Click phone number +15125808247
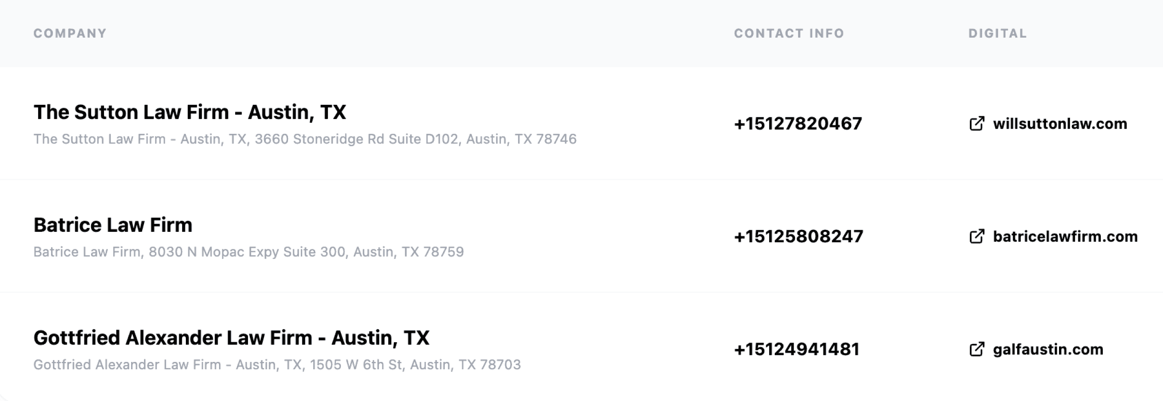 (x=798, y=236)
